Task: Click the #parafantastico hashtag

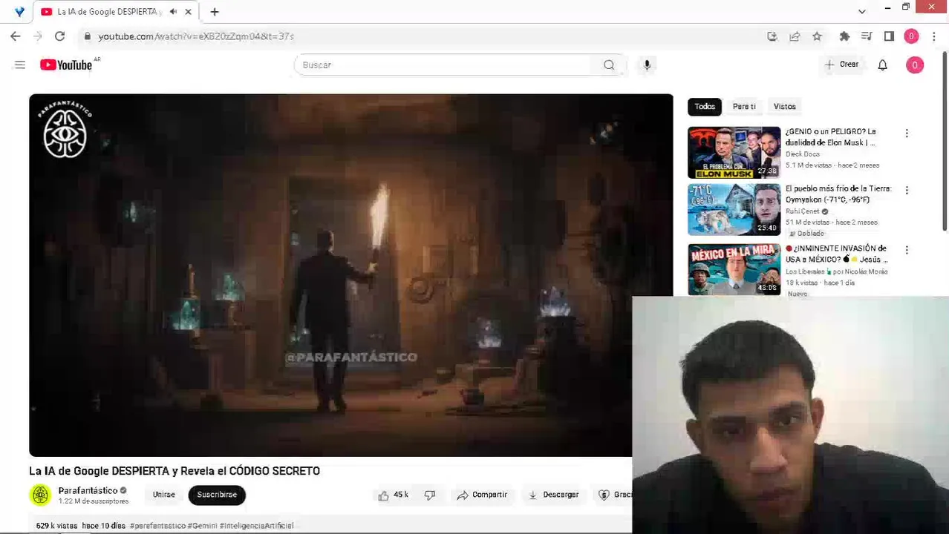Action: (157, 526)
